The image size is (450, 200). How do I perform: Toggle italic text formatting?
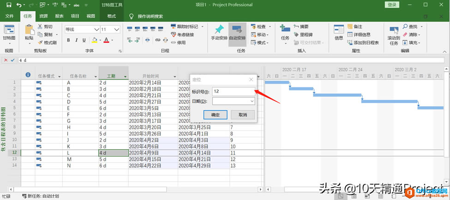(76, 40)
